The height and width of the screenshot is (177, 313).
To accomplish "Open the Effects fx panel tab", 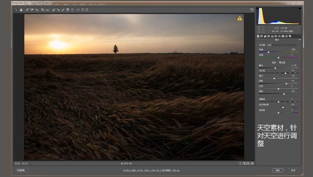I will click(x=279, y=36).
